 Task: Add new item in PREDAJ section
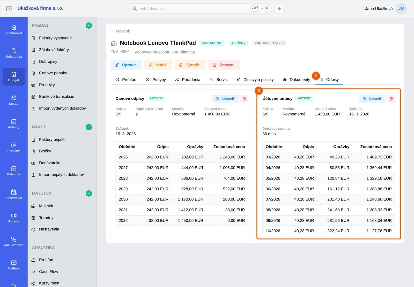(89, 25)
